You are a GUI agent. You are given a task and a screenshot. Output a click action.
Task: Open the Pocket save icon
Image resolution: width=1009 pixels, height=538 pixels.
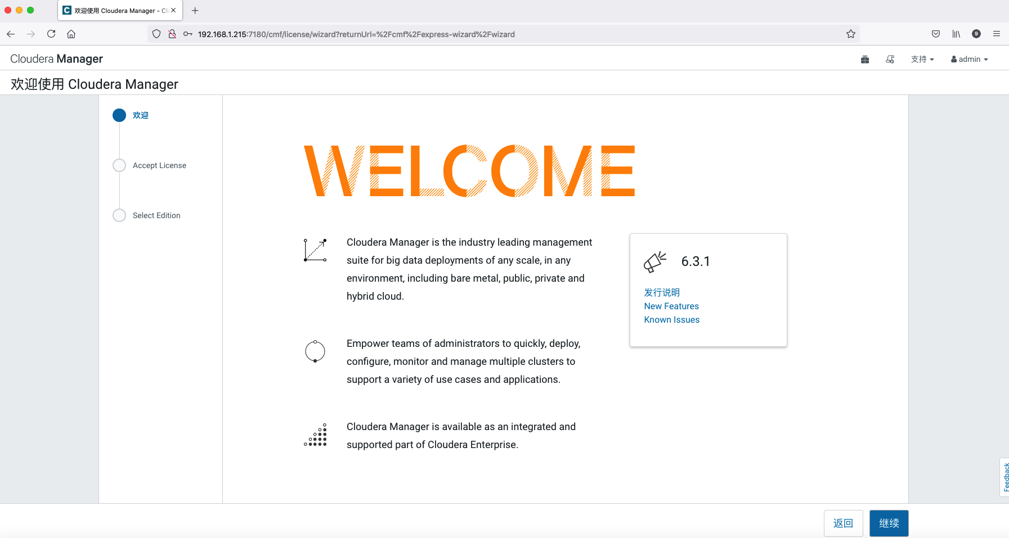click(936, 34)
